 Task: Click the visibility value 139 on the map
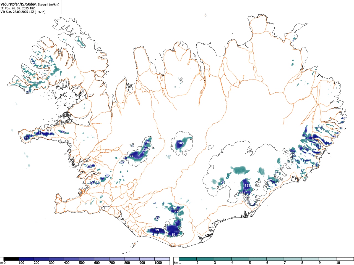coord(145,150)
